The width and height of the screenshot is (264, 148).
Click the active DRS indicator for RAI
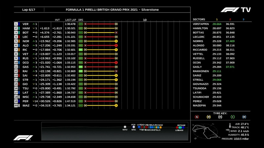pyautogui.click(x=81, y=71)
